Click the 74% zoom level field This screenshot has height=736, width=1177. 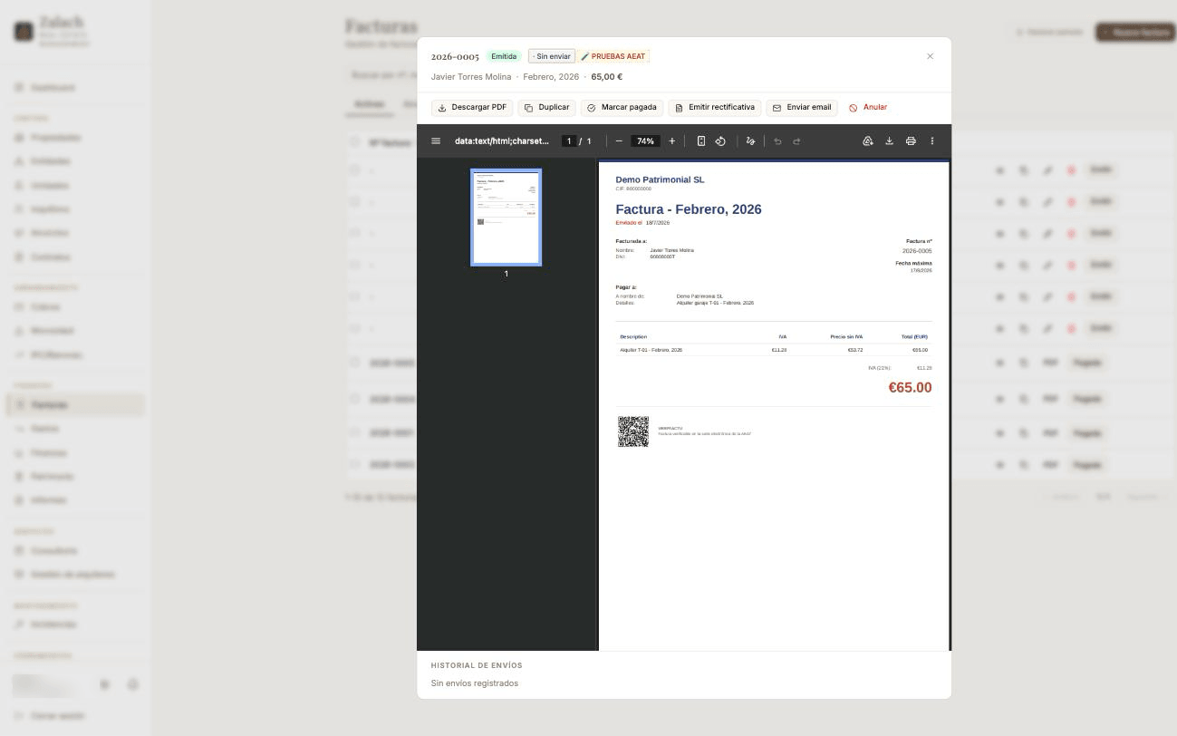point(645,141)
